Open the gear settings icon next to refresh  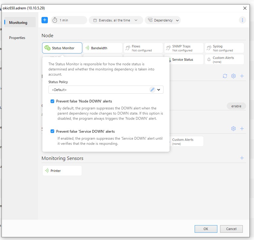coord(233,76)
